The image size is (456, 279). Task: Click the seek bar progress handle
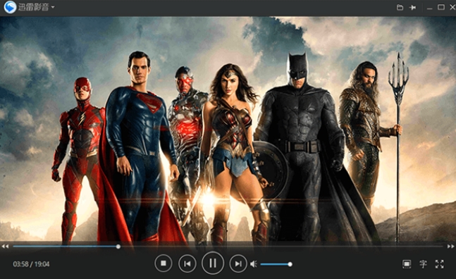pyautogui.click(x=118, y=247)
